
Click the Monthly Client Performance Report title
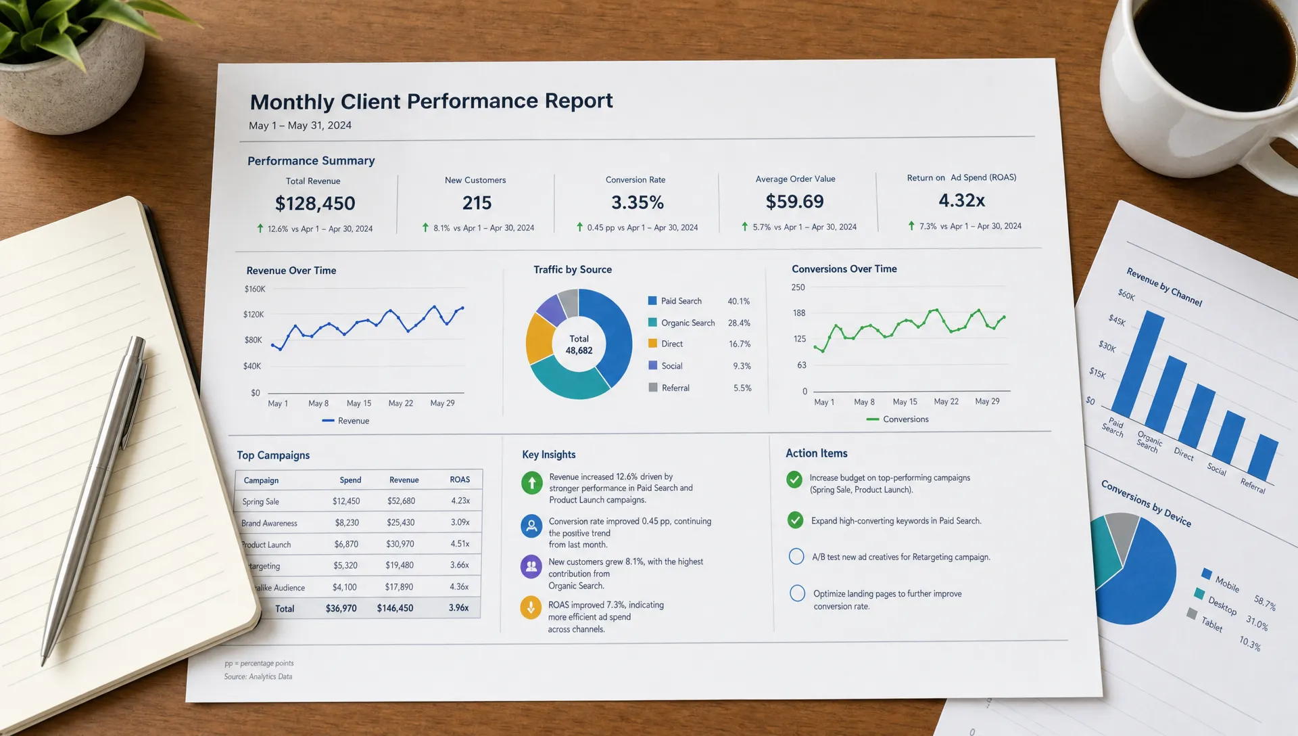(431, 101)
